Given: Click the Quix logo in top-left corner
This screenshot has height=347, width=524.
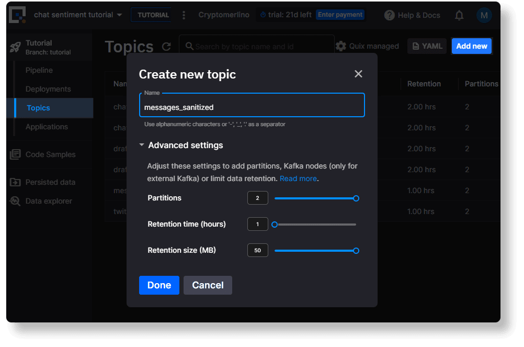Looking at the screenshot, I should click(16, 15).
